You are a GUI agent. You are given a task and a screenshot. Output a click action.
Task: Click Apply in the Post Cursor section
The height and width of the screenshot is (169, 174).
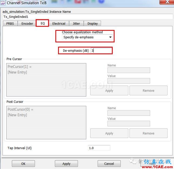point(109,133)
